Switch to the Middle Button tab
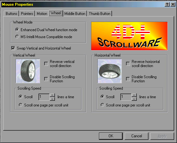 point(75,14)
